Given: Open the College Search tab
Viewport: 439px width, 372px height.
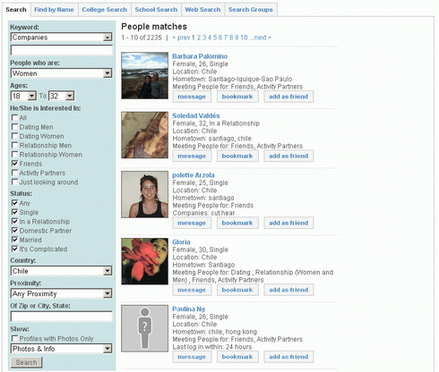Looking at the screenshot, I should pos(105,10).
